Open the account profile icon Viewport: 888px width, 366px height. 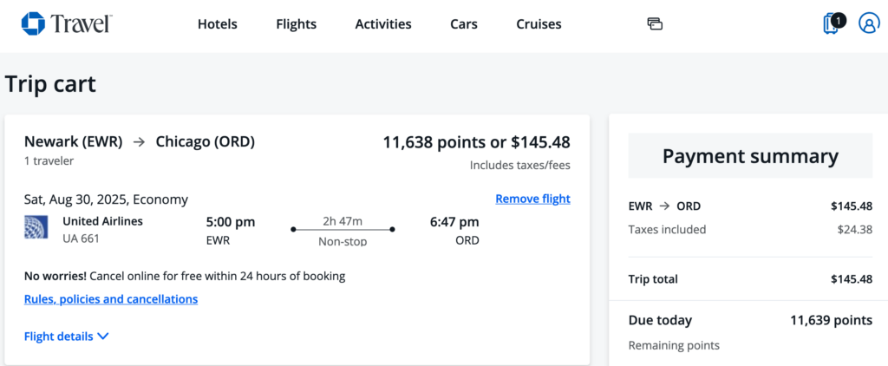pos(868,23)
